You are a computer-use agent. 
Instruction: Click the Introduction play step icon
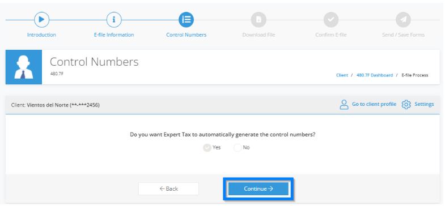(x=41, y=20)
